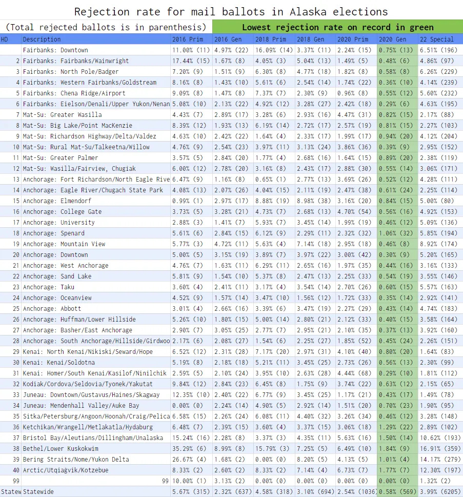Select the '2020 Prim' column header
Screen dimensions: 463x497
pos(356,39)
